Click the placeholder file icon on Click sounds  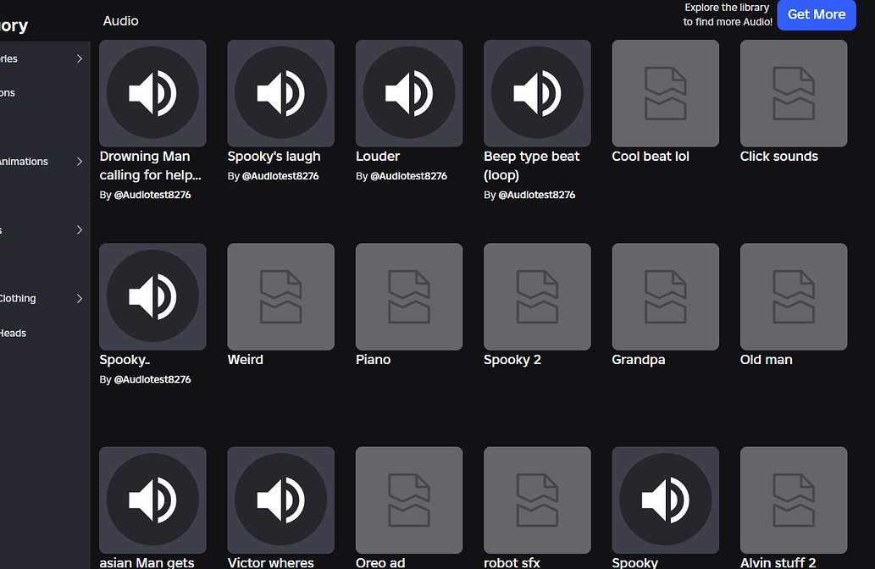(793, 93)
